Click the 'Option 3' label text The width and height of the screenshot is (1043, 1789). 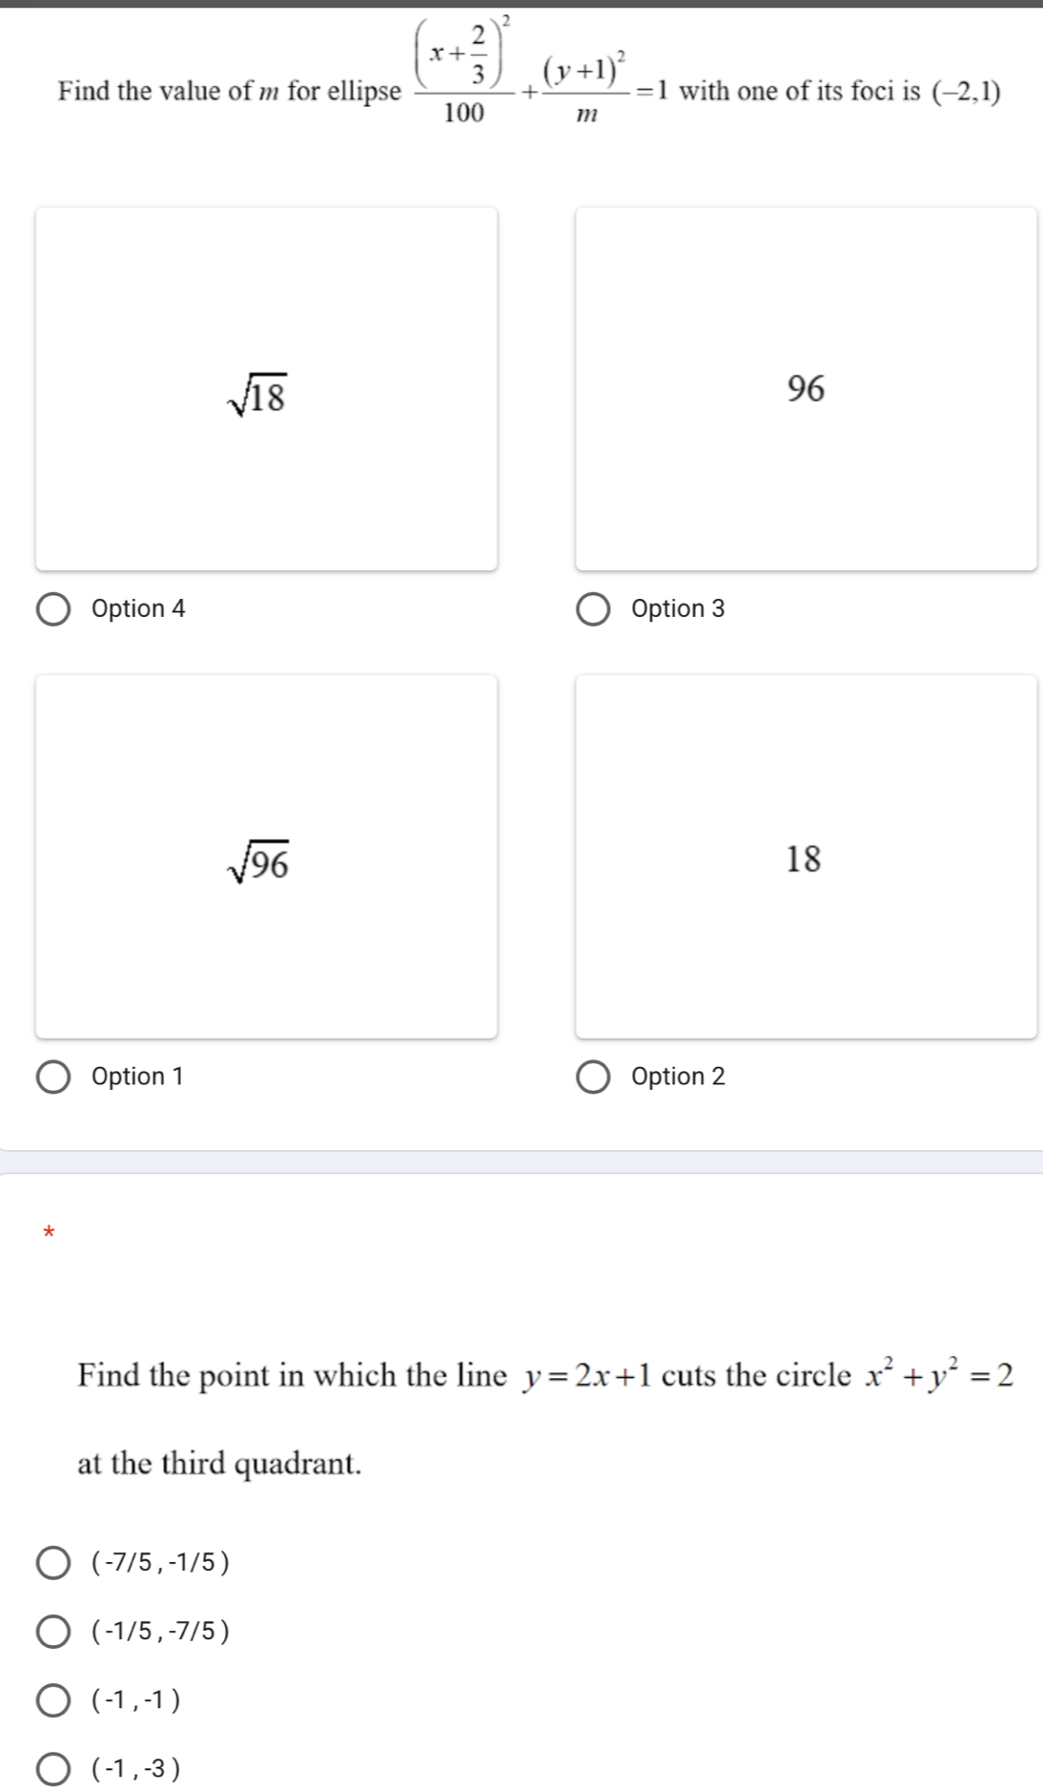click(x=678, y=609)
